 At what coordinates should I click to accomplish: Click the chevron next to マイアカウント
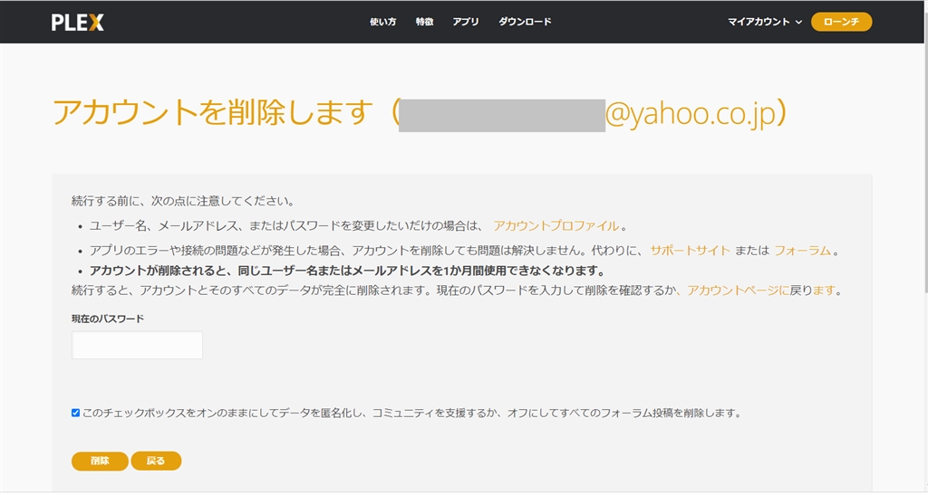(x=798, y=23)
